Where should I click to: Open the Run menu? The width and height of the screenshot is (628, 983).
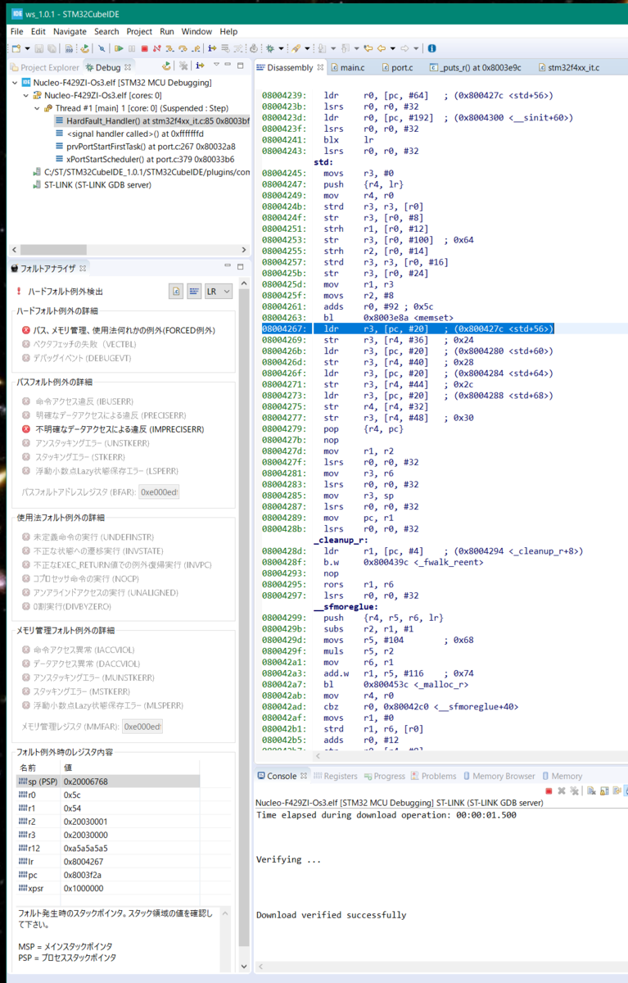[167, 31]
